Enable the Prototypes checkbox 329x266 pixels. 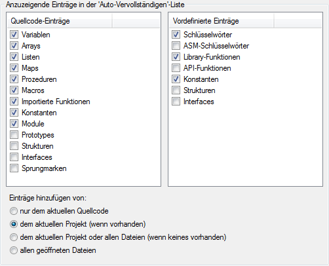click(14, 135)
